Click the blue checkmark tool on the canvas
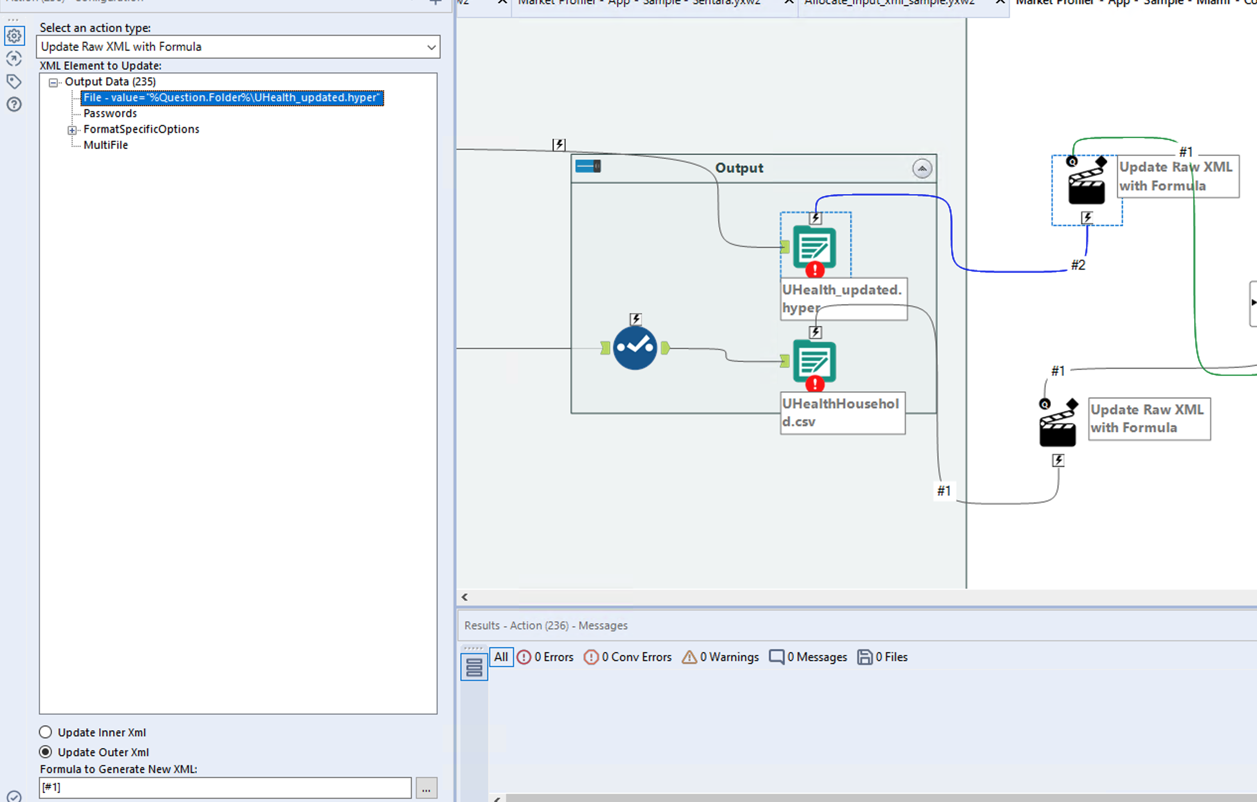1257x802 pixels. click(635, 347)
